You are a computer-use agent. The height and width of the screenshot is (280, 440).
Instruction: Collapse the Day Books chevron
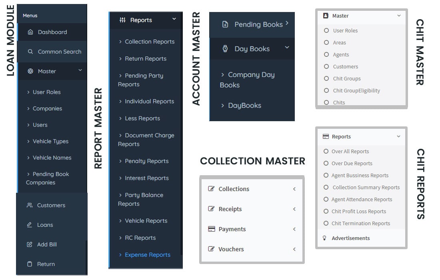tap(287, 47)
